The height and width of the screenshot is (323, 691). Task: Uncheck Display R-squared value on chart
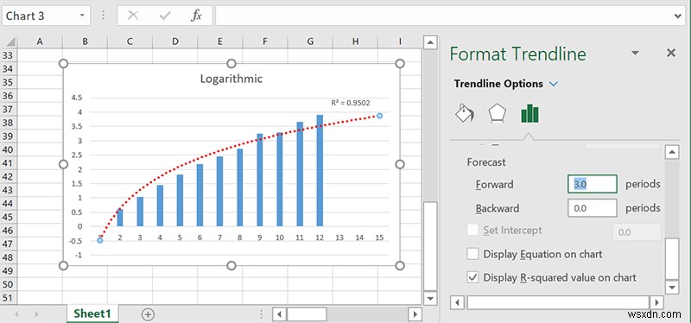click(x=472, y=277)
